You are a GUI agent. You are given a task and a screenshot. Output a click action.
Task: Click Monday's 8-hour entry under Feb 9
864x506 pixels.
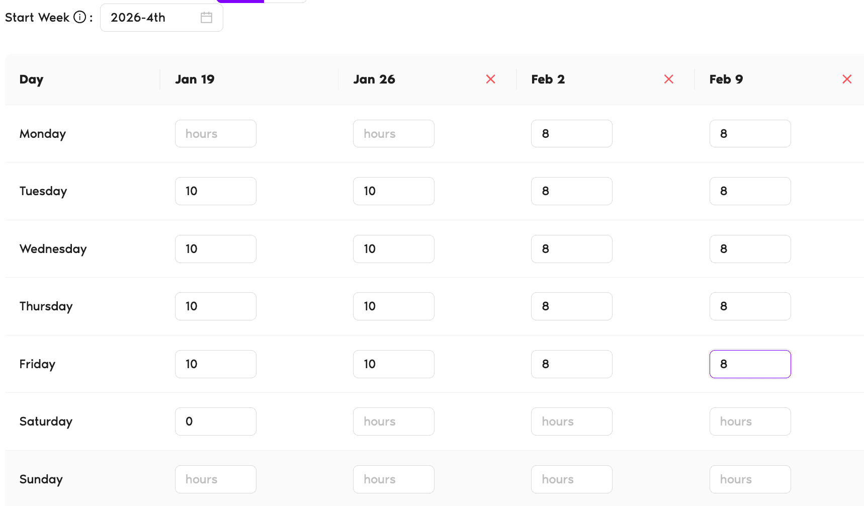pyautogui.click(x=750, y=133)
